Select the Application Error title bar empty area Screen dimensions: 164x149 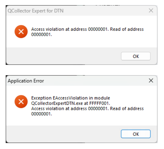pos(94,81)
